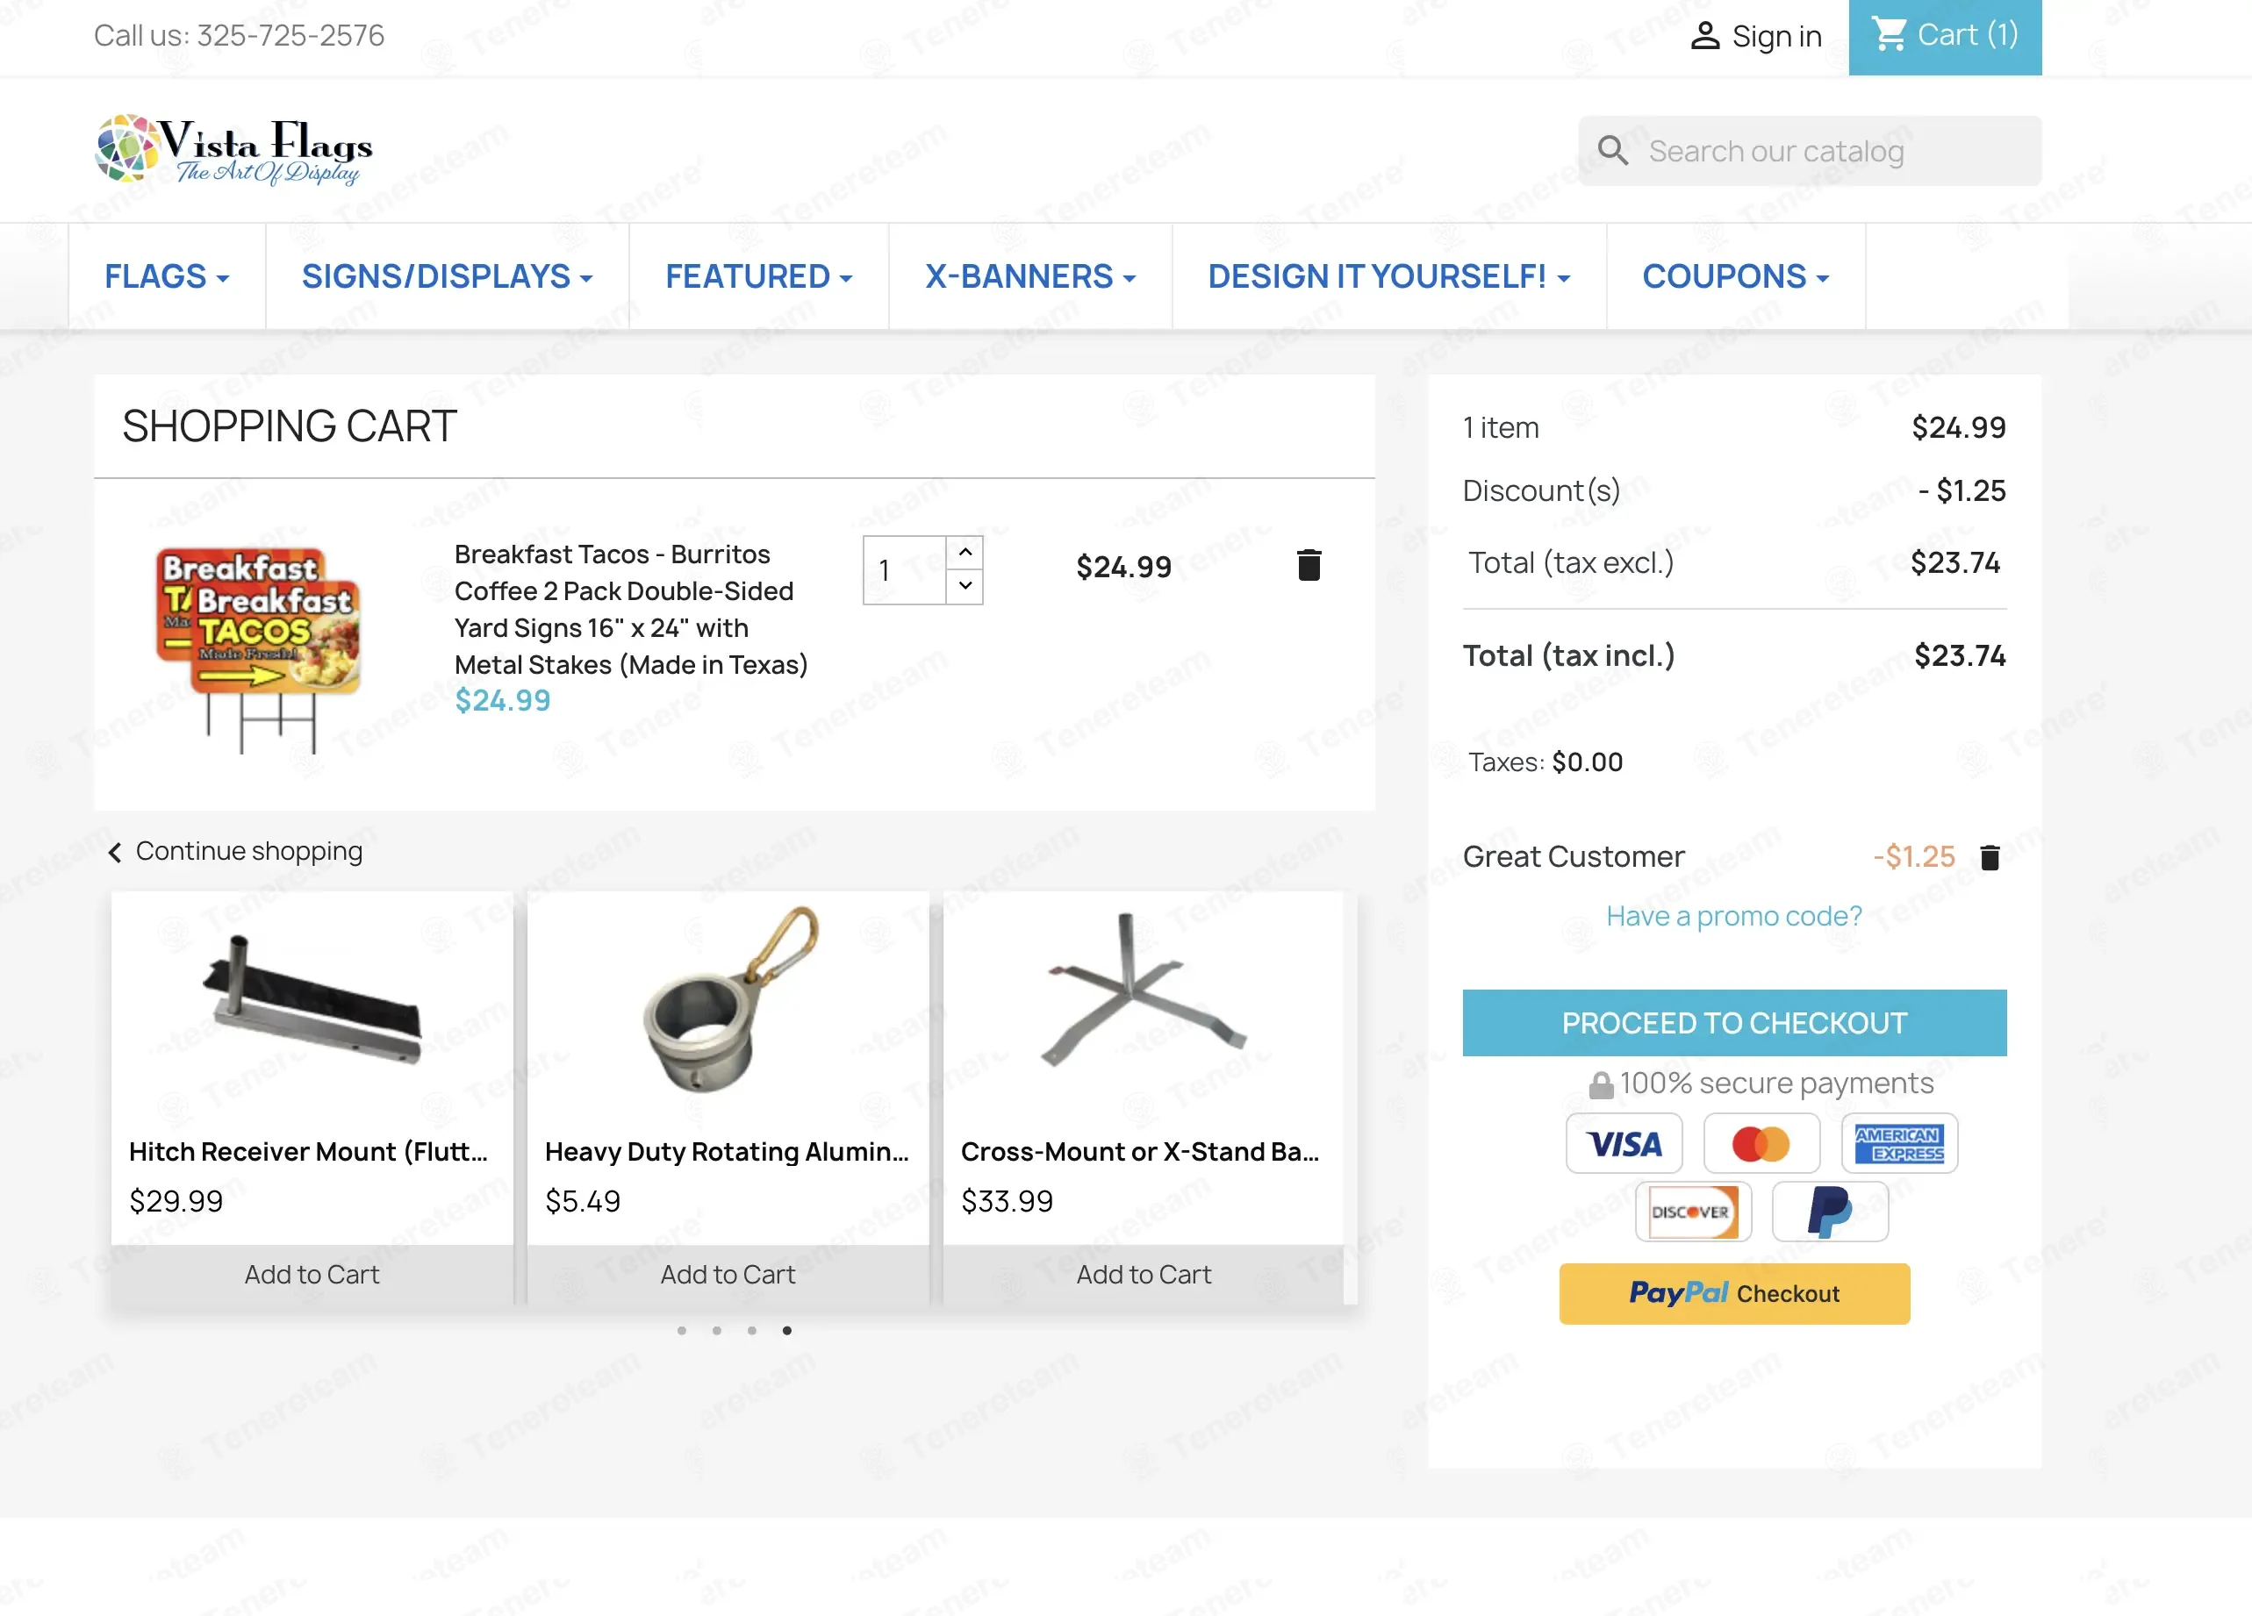Click the Have a promo code link
Image resolution: width=2252 pixels, height=1616 pixels.
1733,915
